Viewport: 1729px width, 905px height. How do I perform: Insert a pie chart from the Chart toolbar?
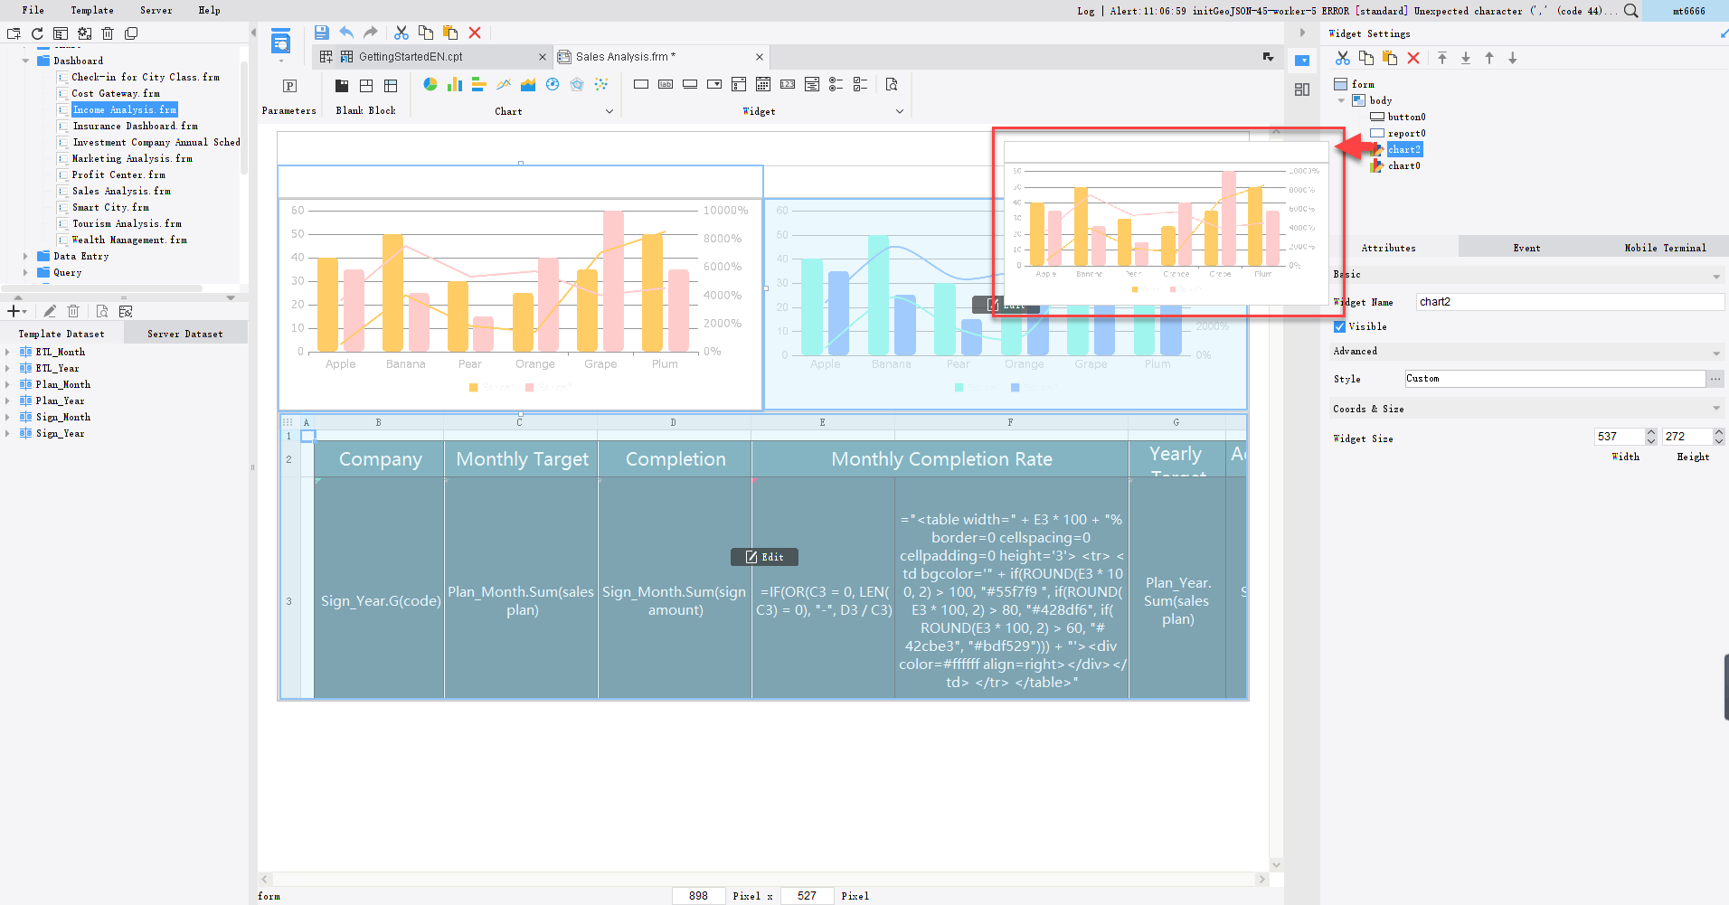point(430,84)
